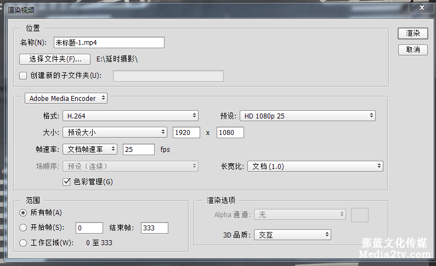This screenshot has width=436, height=266.
Task: Select Start Frame (开始帧) radio button
Action: [x=23, y=228]
